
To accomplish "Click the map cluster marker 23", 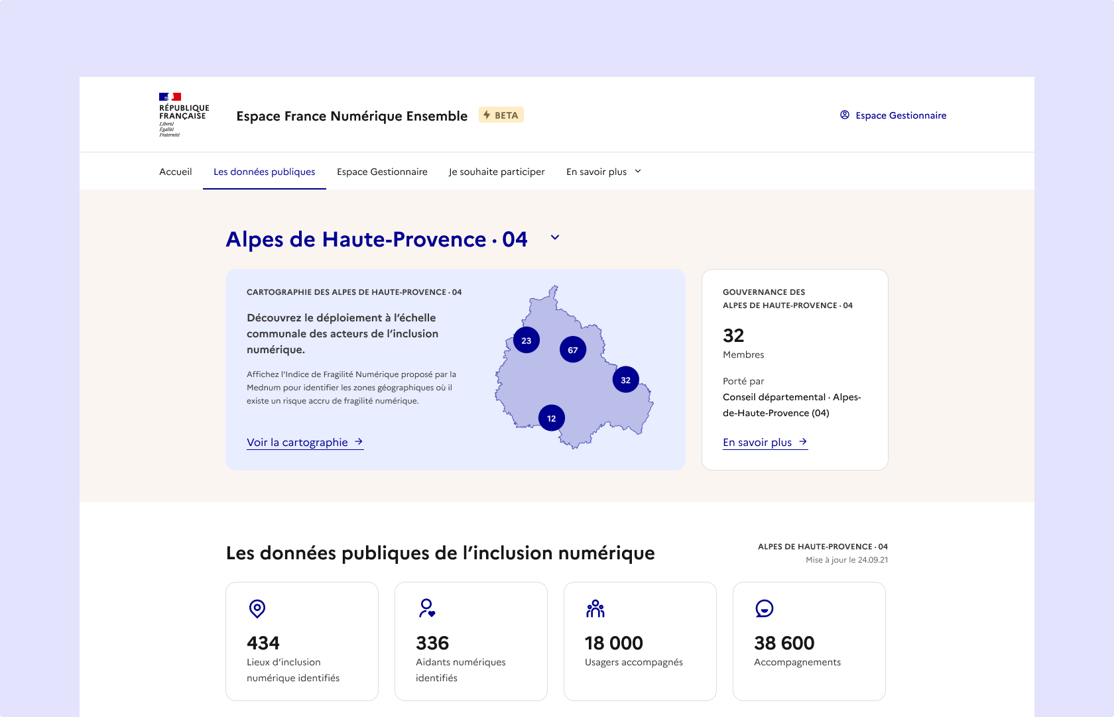I will (x=526, y=341).
